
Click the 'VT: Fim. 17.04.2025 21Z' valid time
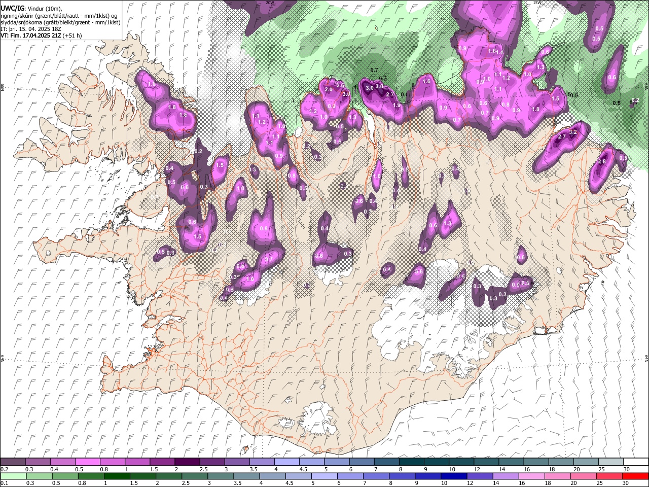click(x=31, y=36)
